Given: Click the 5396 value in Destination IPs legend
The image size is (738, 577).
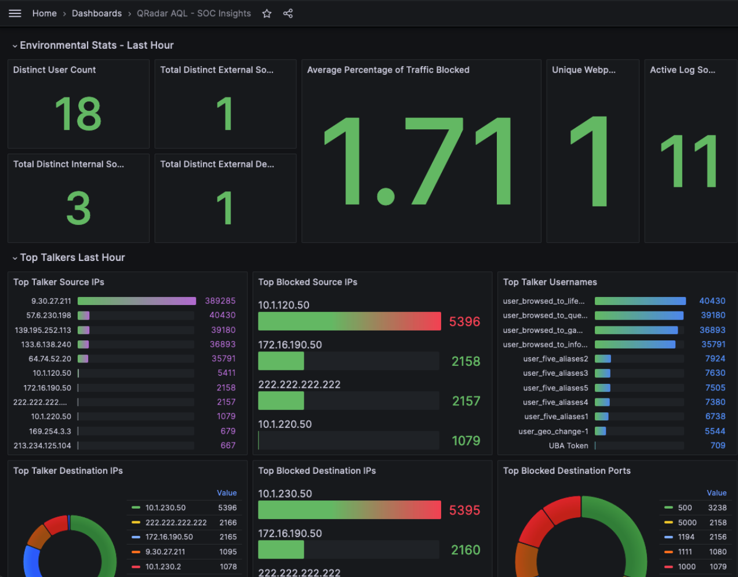Looking at the screenshot, I should pos(227,507).
